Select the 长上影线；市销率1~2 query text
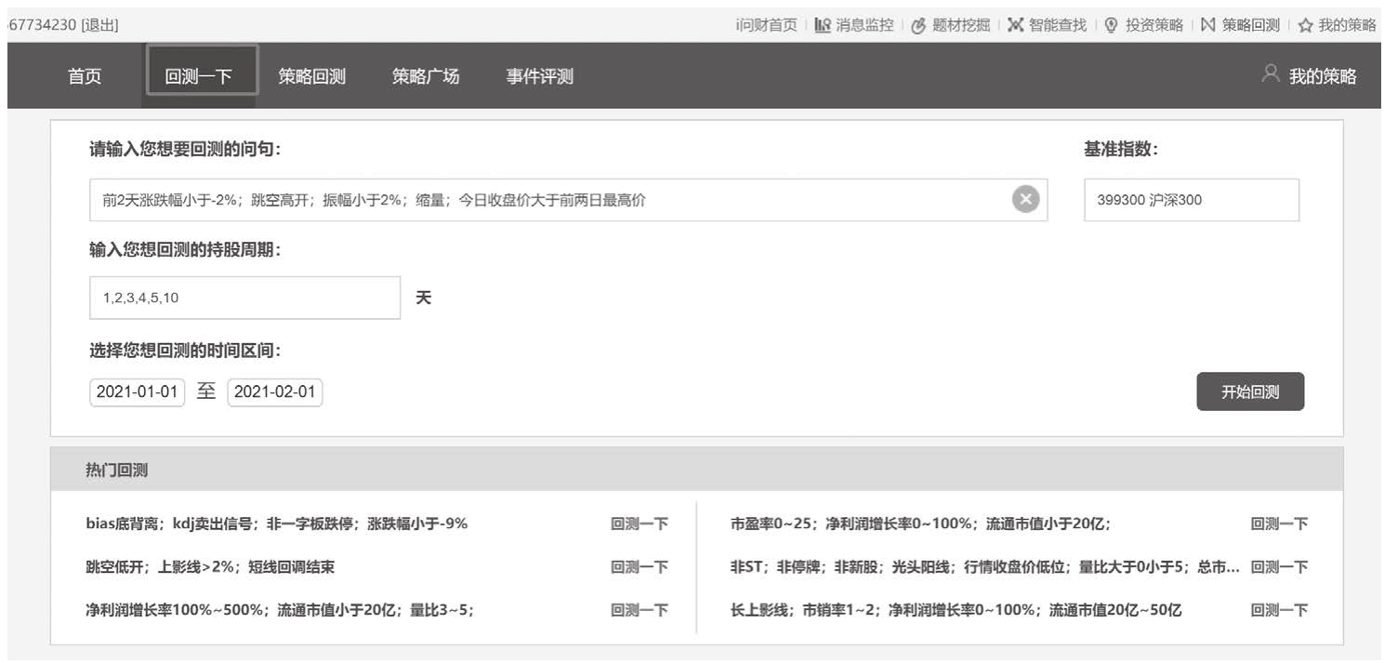This screenshot has width=1384, height=663. [956, 611]
